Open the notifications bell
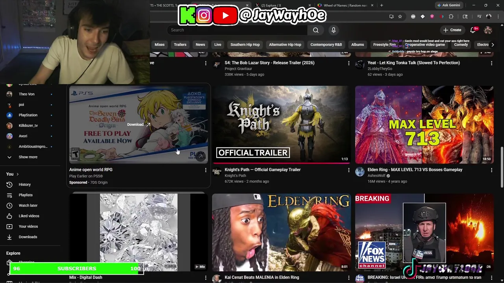Screen dimensions: 504x283 [473, 30]
